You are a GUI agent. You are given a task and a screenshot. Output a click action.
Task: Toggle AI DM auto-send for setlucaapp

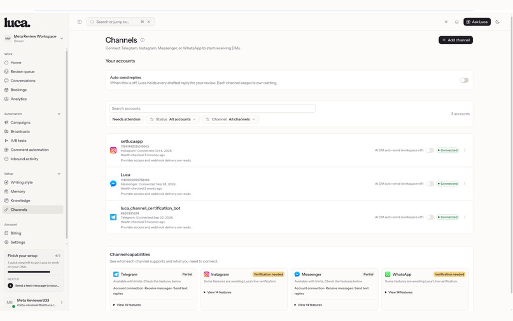coord(430,150)
